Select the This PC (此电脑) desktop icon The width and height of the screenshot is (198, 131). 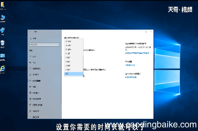[x=3, y=18]
